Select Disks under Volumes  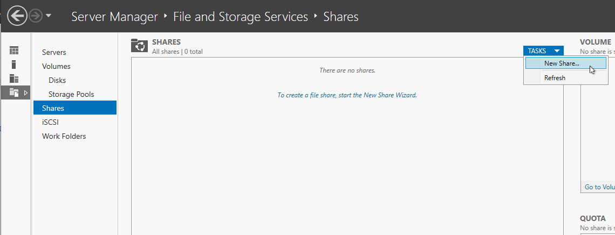(57, 80)
